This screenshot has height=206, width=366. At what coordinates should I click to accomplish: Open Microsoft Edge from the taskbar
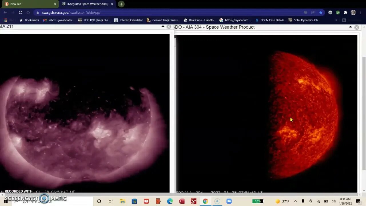[x=170, y=201]
